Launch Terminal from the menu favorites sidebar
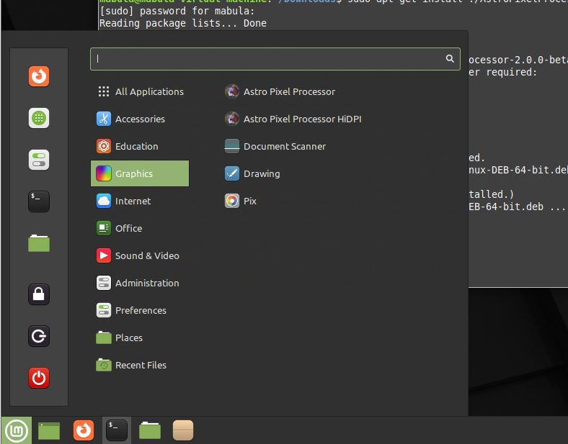 click(39, 201)
